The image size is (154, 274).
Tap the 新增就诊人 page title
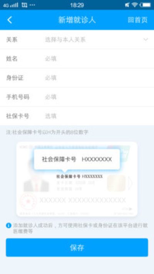pyautogui.click(x=77, y=20)
